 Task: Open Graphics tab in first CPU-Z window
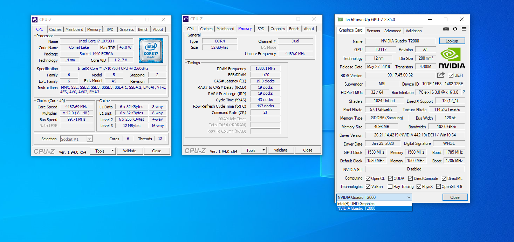tap(126, 29)
